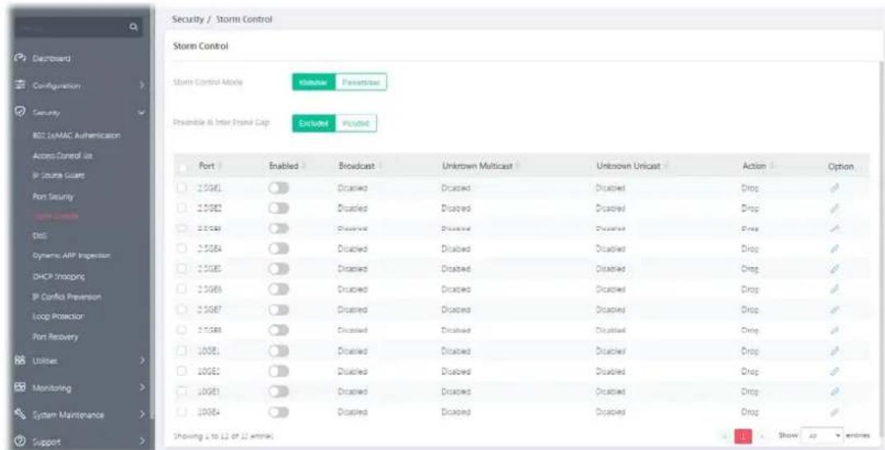This screenshot has width=885, height=450.
Task: Tick the checkbox for port 2.5GE5
Action: pos(183,269)
